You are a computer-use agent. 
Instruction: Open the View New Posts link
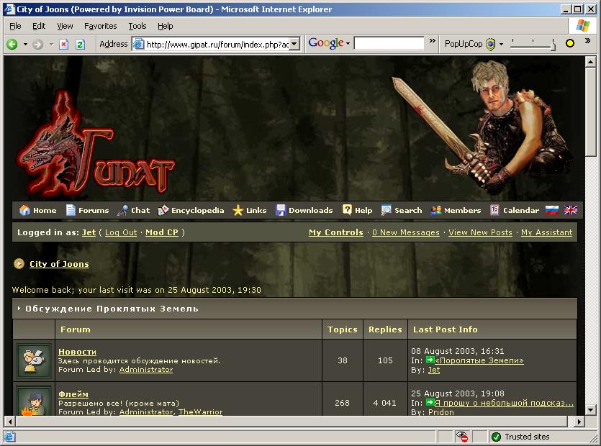(x=480, y=232)
